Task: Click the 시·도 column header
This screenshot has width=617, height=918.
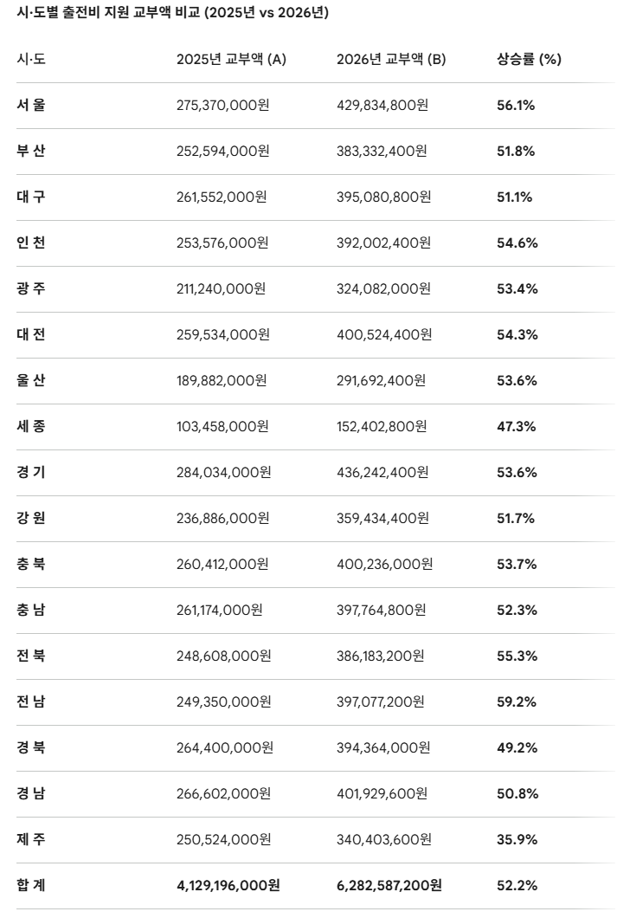Action: 31,59
